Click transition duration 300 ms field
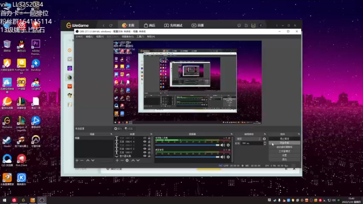 (252, 143)
